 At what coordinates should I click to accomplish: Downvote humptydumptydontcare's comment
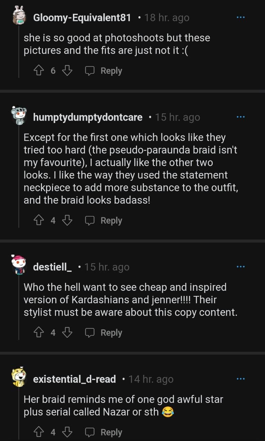click(x=67, y=220)
